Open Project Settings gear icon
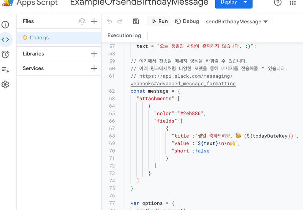The height and width of the screenshot is (210, 303). coord(5,84)
